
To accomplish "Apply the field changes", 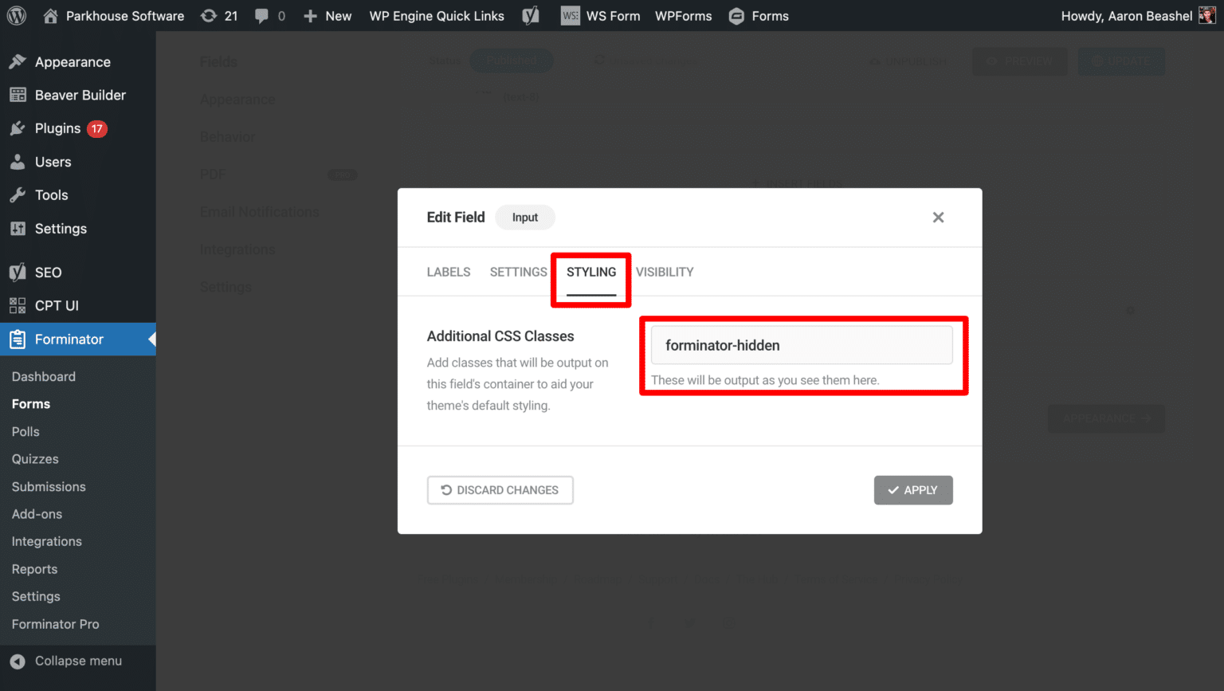I will (913, 490).
